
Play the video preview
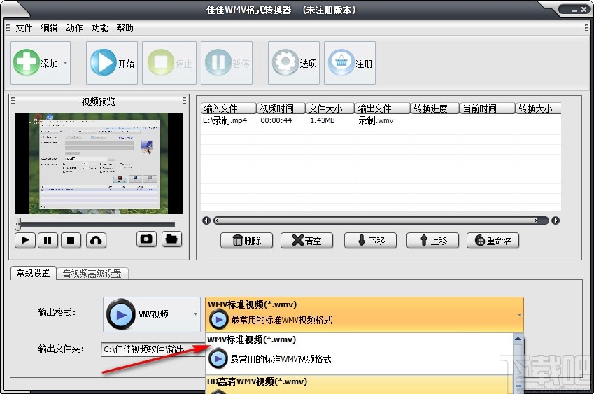25,240
